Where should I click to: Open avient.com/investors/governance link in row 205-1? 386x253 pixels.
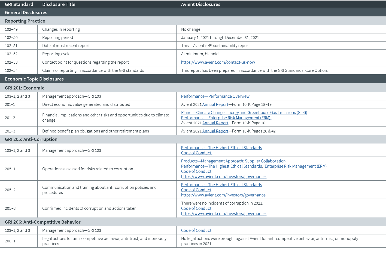(223, 176)
